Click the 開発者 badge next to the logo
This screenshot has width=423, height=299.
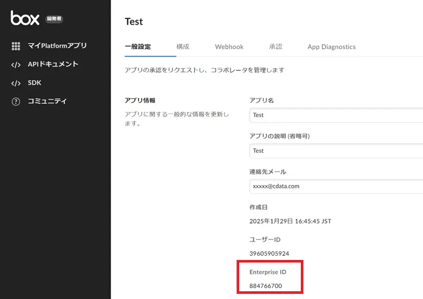click(x=54, y=18)
